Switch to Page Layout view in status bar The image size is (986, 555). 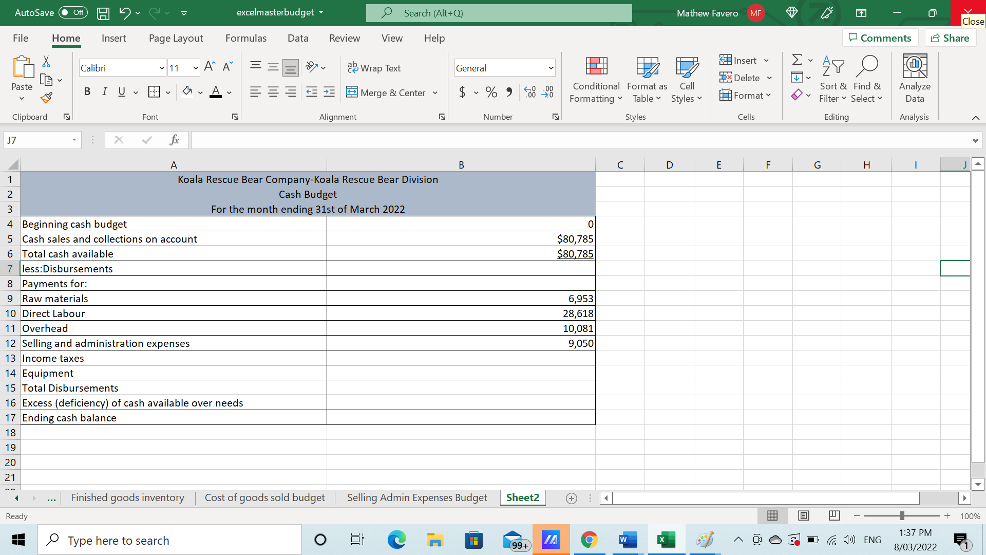tap(804, 516)
